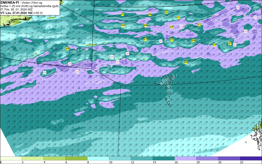Screen dimensions: 262x164
Task: Click the legend scale number 16
Action: [x=176, y=162]
